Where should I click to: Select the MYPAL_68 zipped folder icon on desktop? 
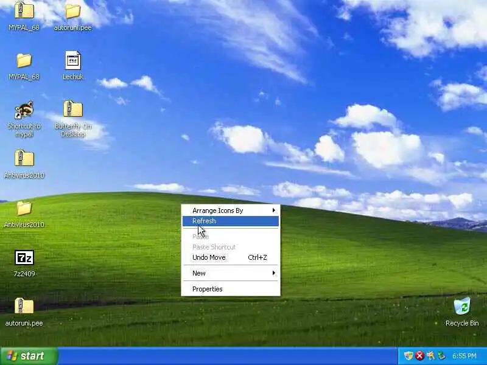(24, 10)
